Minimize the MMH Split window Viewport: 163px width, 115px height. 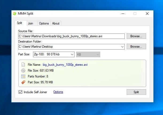(x=123, y=14)
